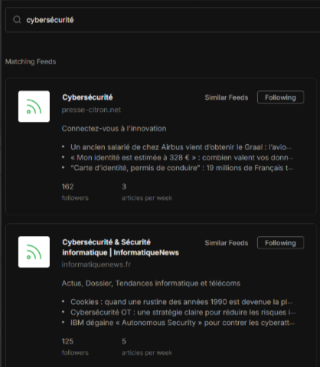Toggle Following on the presse-citron.net feed
Viewport: 320px width, 367px height.
coord(280,97)
